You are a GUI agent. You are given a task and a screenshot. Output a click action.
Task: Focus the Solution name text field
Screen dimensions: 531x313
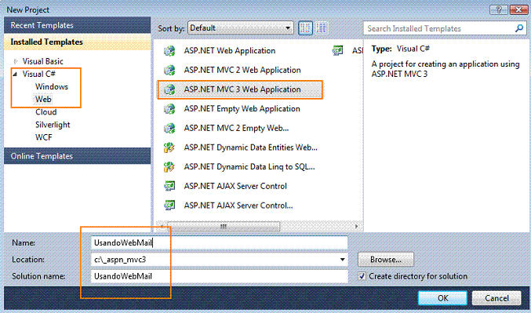click(220, 276)
